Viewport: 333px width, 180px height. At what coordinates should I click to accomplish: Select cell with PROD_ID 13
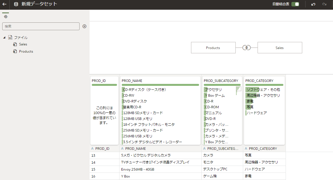click(x=104, y=155)
